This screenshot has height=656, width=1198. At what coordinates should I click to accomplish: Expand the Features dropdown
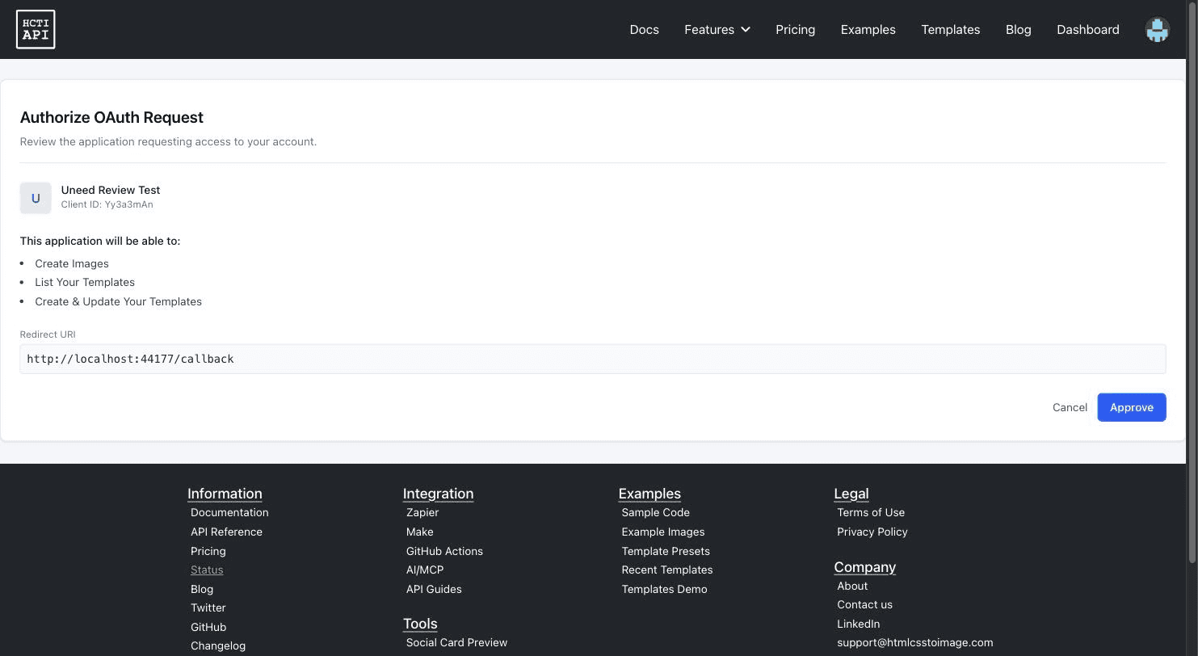tap(717, 30)
